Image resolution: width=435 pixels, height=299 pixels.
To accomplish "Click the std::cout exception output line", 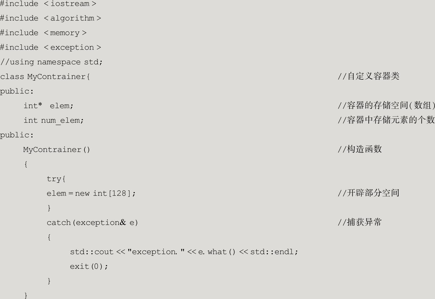I will pyautogui.click(x=184, y=252).
